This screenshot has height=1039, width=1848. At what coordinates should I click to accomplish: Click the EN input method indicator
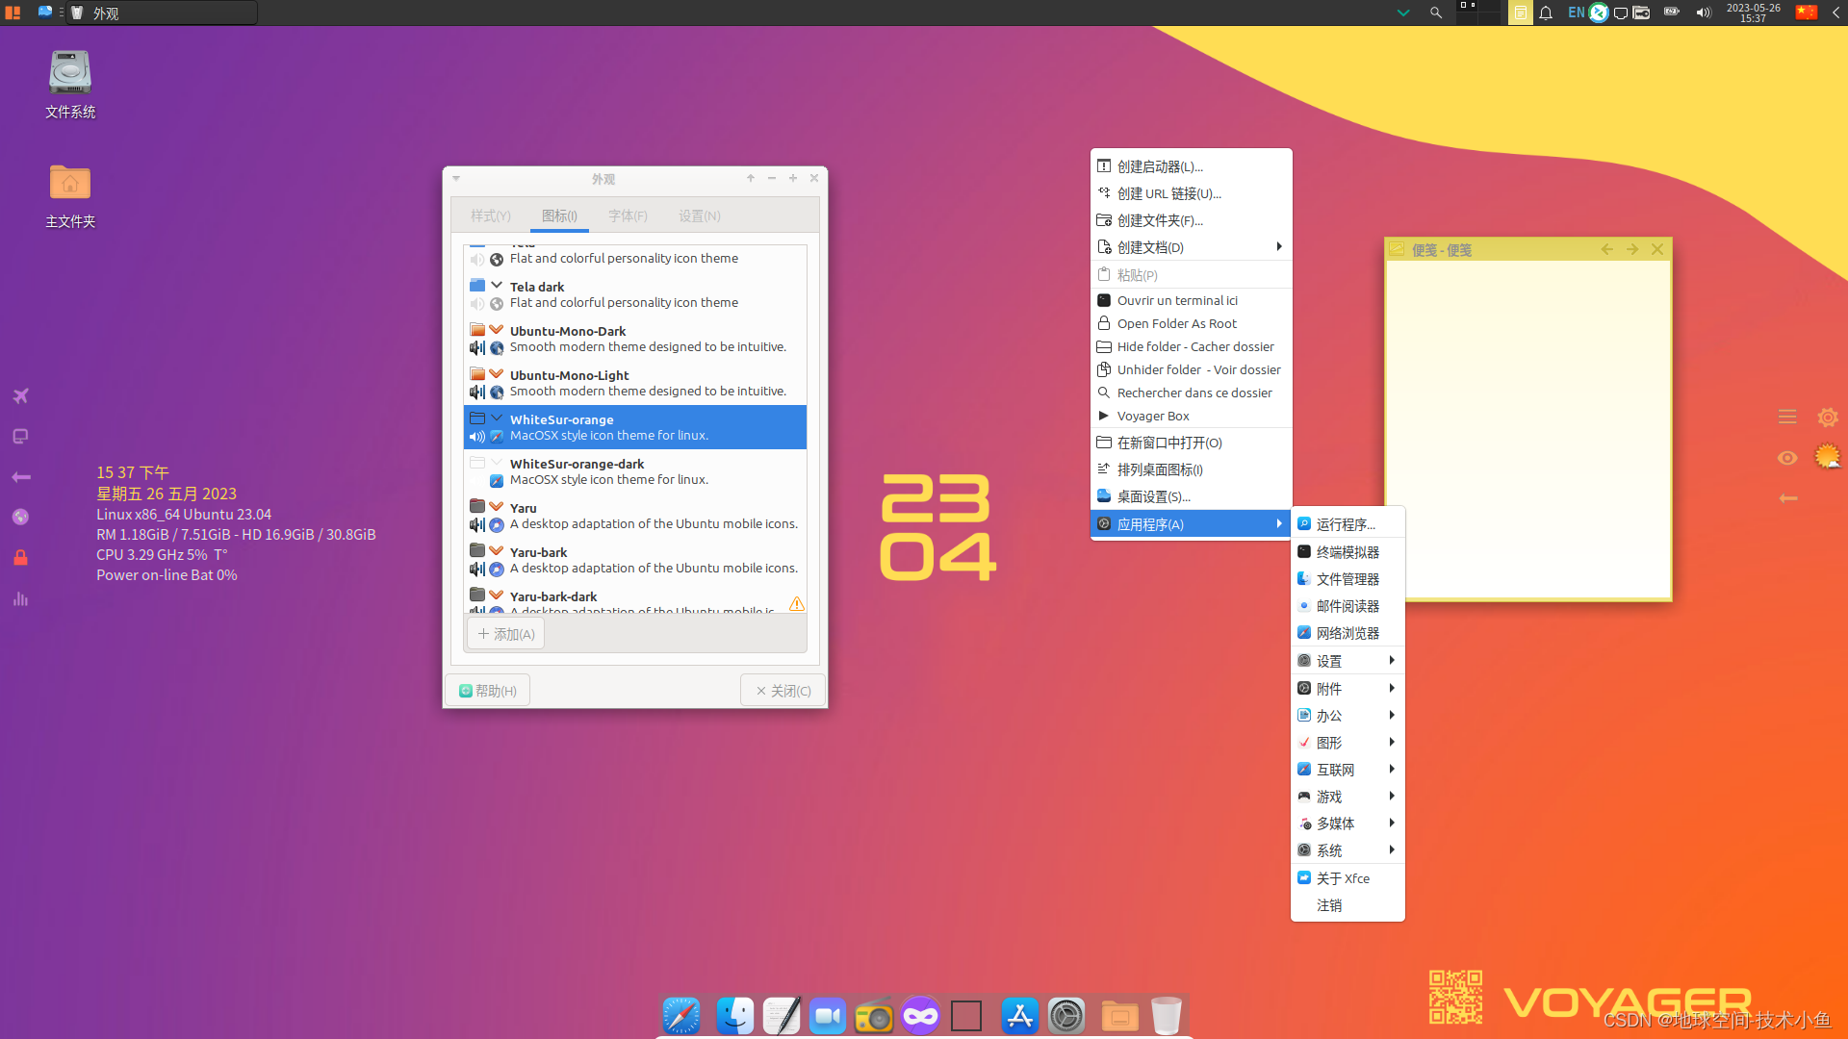click(1576, 13)
